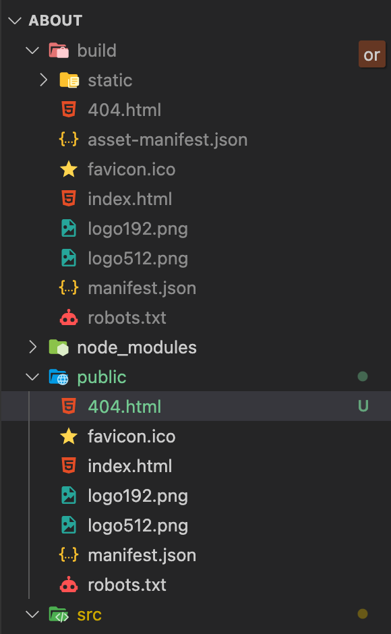The image size is (391, 634).
Task: Click the HTML5 icon of build 404.html
Action: coord(69,109)
